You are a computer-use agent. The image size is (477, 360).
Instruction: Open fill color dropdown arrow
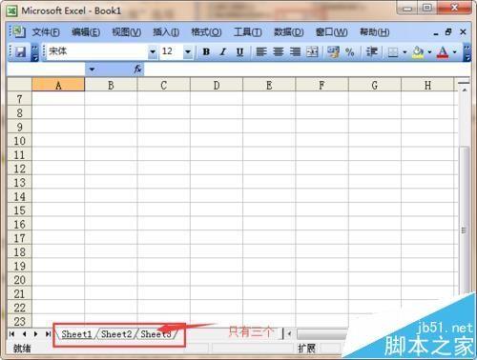coord(429,51)
